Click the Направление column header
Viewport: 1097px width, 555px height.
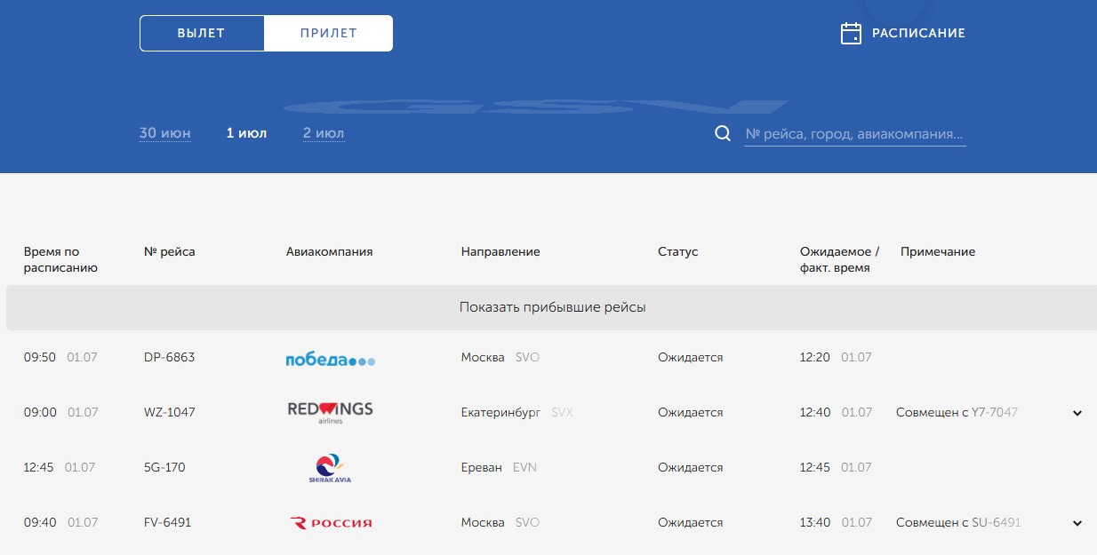[500, 251]
